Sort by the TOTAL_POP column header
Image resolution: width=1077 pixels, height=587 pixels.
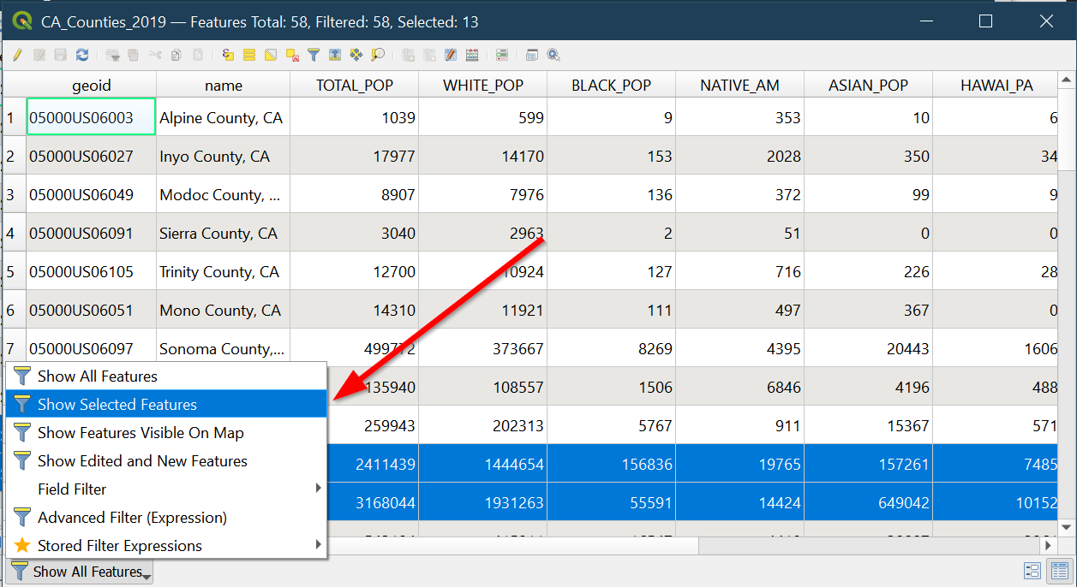tap(354, 86)
